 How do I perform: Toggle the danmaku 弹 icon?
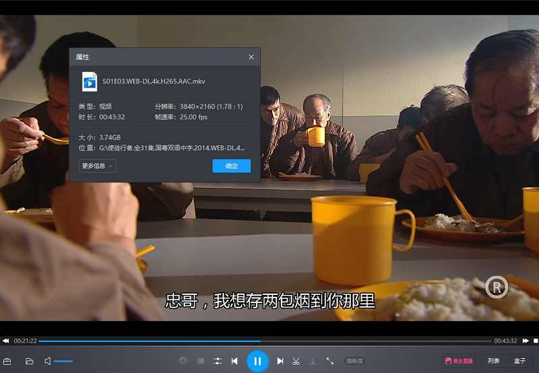(x=200, y=362)
